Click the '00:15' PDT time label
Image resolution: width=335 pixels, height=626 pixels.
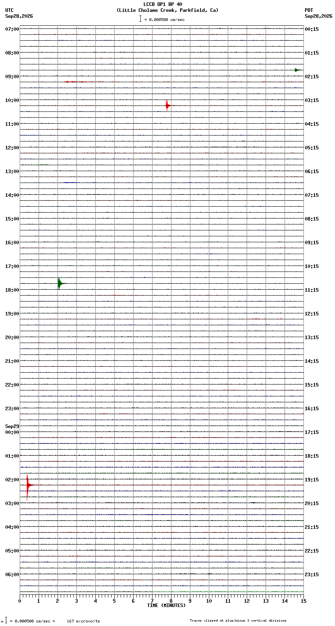(312, 29)
